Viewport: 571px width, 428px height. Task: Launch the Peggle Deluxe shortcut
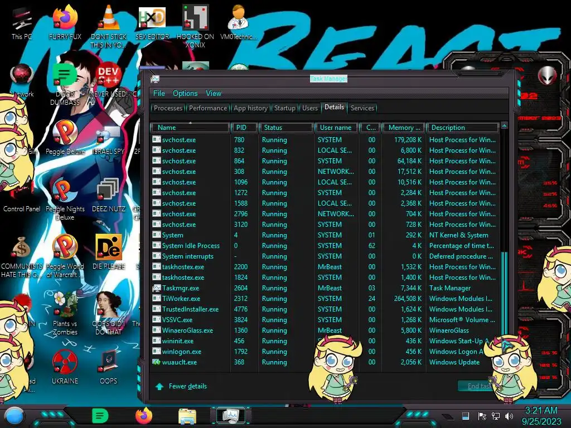coord(65,138)
